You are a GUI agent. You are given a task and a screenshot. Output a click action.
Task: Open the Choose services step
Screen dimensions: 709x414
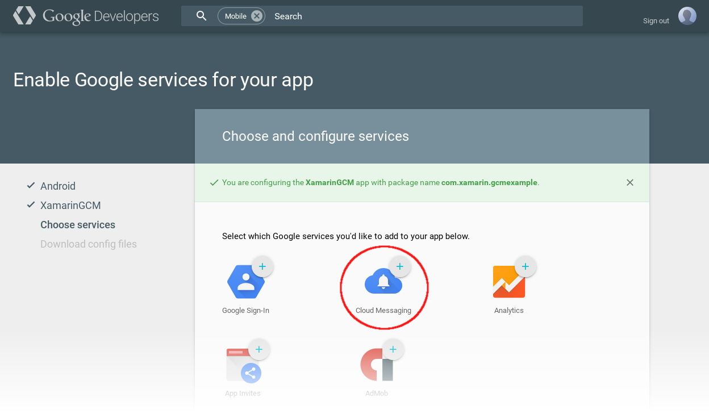[78, 225]
